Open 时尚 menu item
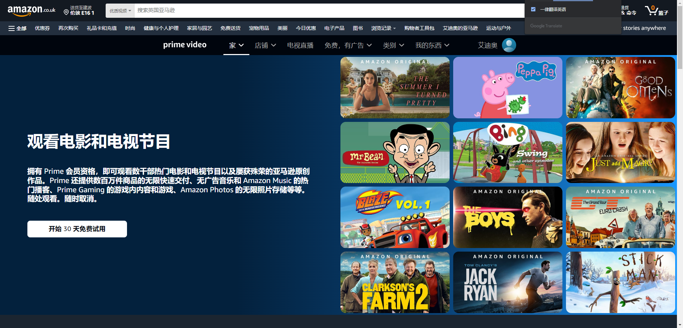This screenshot has height=328, width=683. pos(130,28)
